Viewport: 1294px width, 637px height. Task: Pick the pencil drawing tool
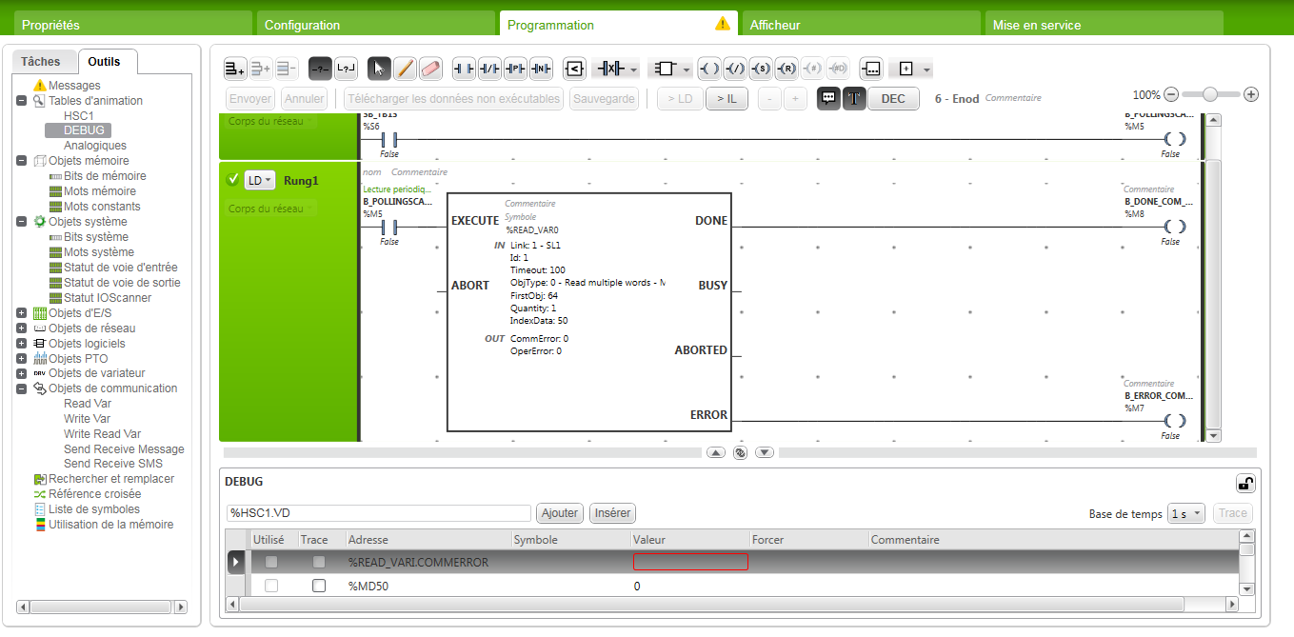click(406, 69)
